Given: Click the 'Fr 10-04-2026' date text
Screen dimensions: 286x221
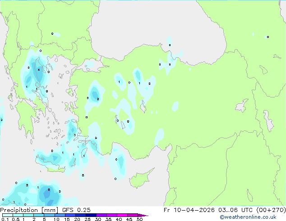Looking at the screenshot, I should pos(189,210).
